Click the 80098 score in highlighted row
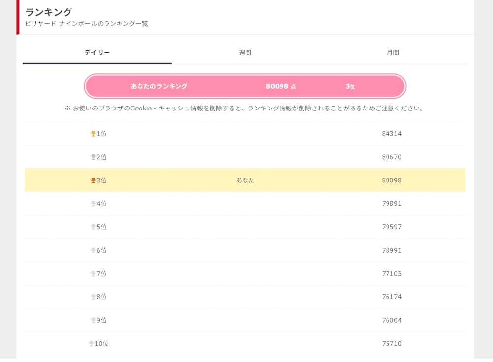 392,181
